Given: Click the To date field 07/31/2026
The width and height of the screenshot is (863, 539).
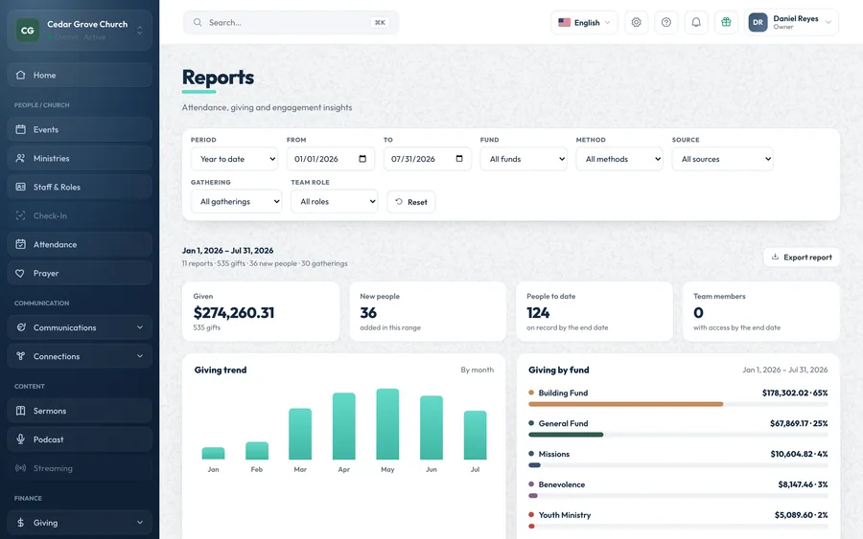Looking at the screenshot, I should pos(427,159).
